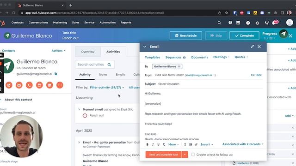Click the HubSpot sprocket logo

click(3, 23)
